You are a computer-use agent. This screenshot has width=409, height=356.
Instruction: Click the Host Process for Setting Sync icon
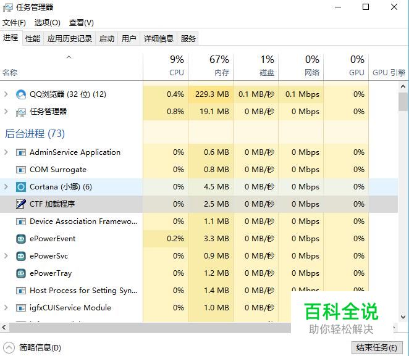coord(21,291)
